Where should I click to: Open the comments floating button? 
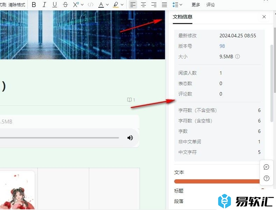tap(266, 167)
